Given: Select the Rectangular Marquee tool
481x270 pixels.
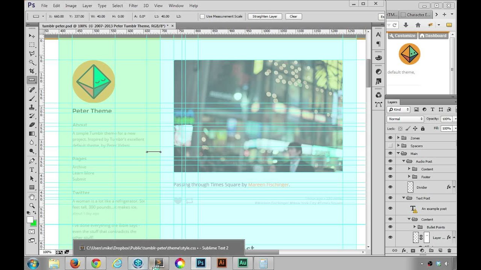Looking at the screenshot, I should 32,45.
